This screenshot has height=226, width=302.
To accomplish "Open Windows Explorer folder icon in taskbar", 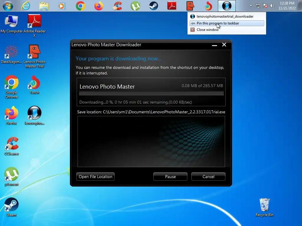I will tap(44, 6).
